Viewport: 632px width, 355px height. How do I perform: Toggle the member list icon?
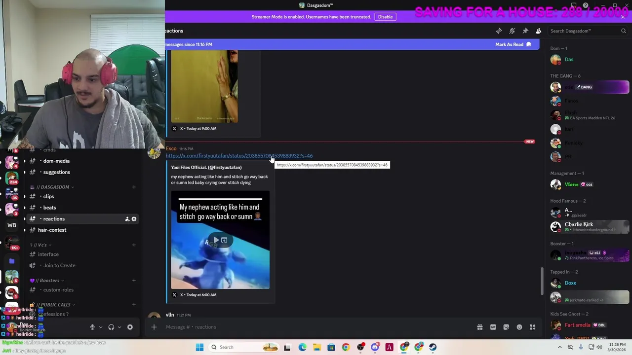(539, 31)
